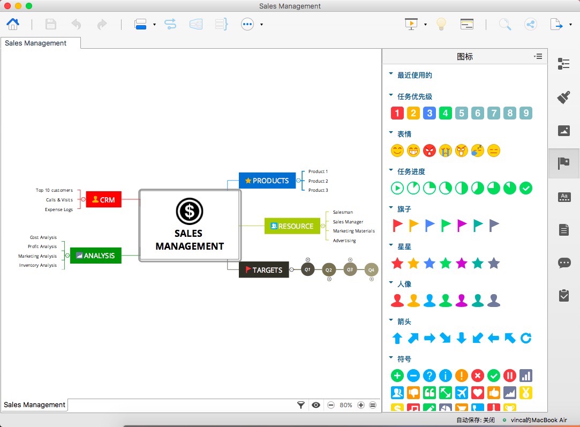Open the topic shape dropdown arrow
The width and height of the screenshot is (580, 427).
[154, 25]
